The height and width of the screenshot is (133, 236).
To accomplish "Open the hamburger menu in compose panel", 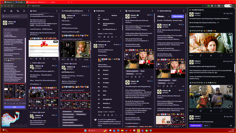I will pyautogui.click(x=5, y=11).
